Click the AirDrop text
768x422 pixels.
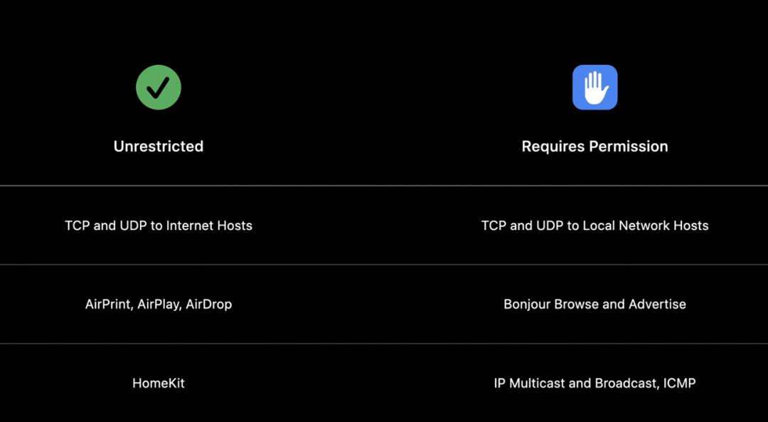[x=208, y=305]
